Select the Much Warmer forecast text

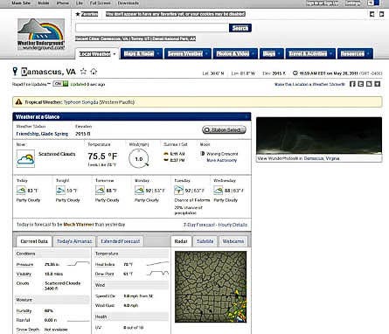point(79,225)
